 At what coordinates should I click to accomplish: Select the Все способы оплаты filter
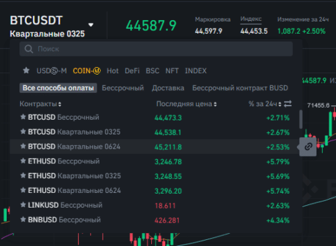pyautogui.click(x=58, y=88)
